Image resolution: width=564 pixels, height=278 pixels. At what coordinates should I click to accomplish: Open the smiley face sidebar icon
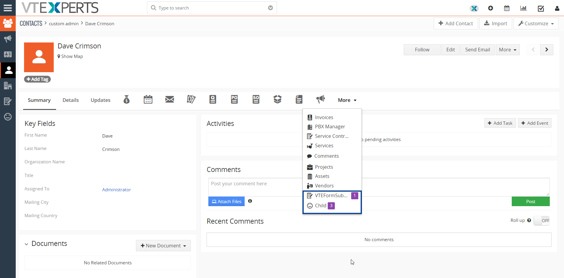tap(8, 117)
